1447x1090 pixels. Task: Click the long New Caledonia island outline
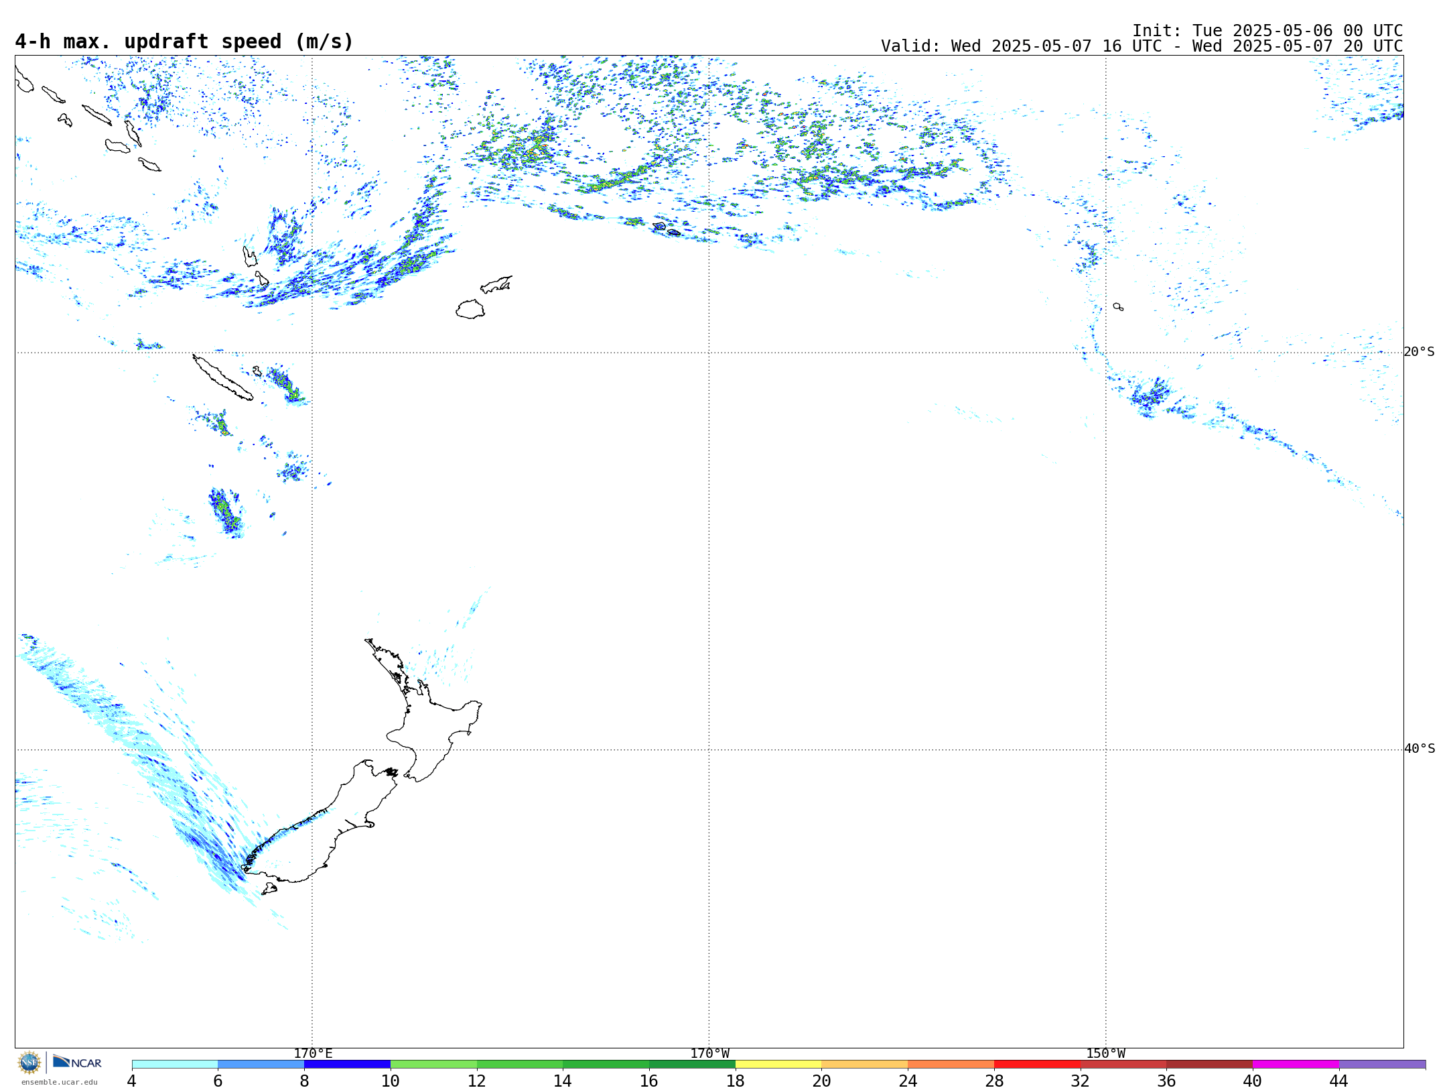click(x=222, y=377)
